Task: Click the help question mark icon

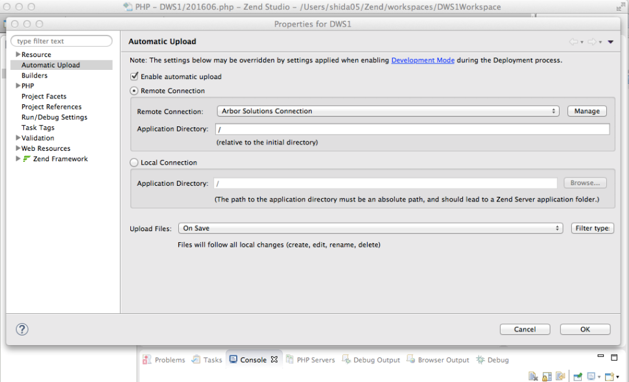Action: [22, 329]
